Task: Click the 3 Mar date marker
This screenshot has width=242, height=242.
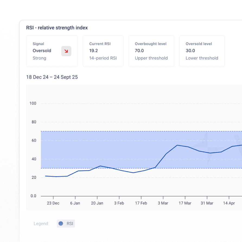Action: pos(163,203)
